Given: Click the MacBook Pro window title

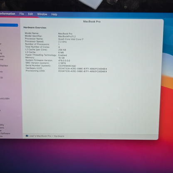Looking at the screenshot, I should (x=92, y=22).
